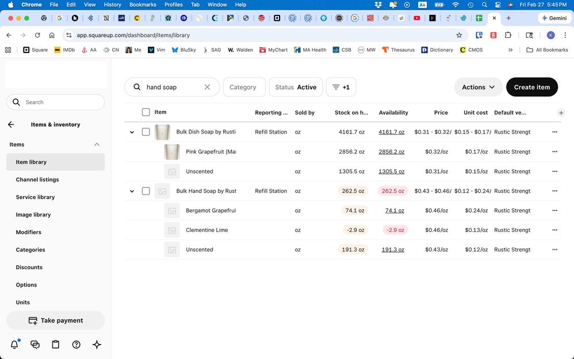The height and width of the screenshot is (359, 574).
Task: Open the 74.1 oz availability link
Action: (395, 211)
